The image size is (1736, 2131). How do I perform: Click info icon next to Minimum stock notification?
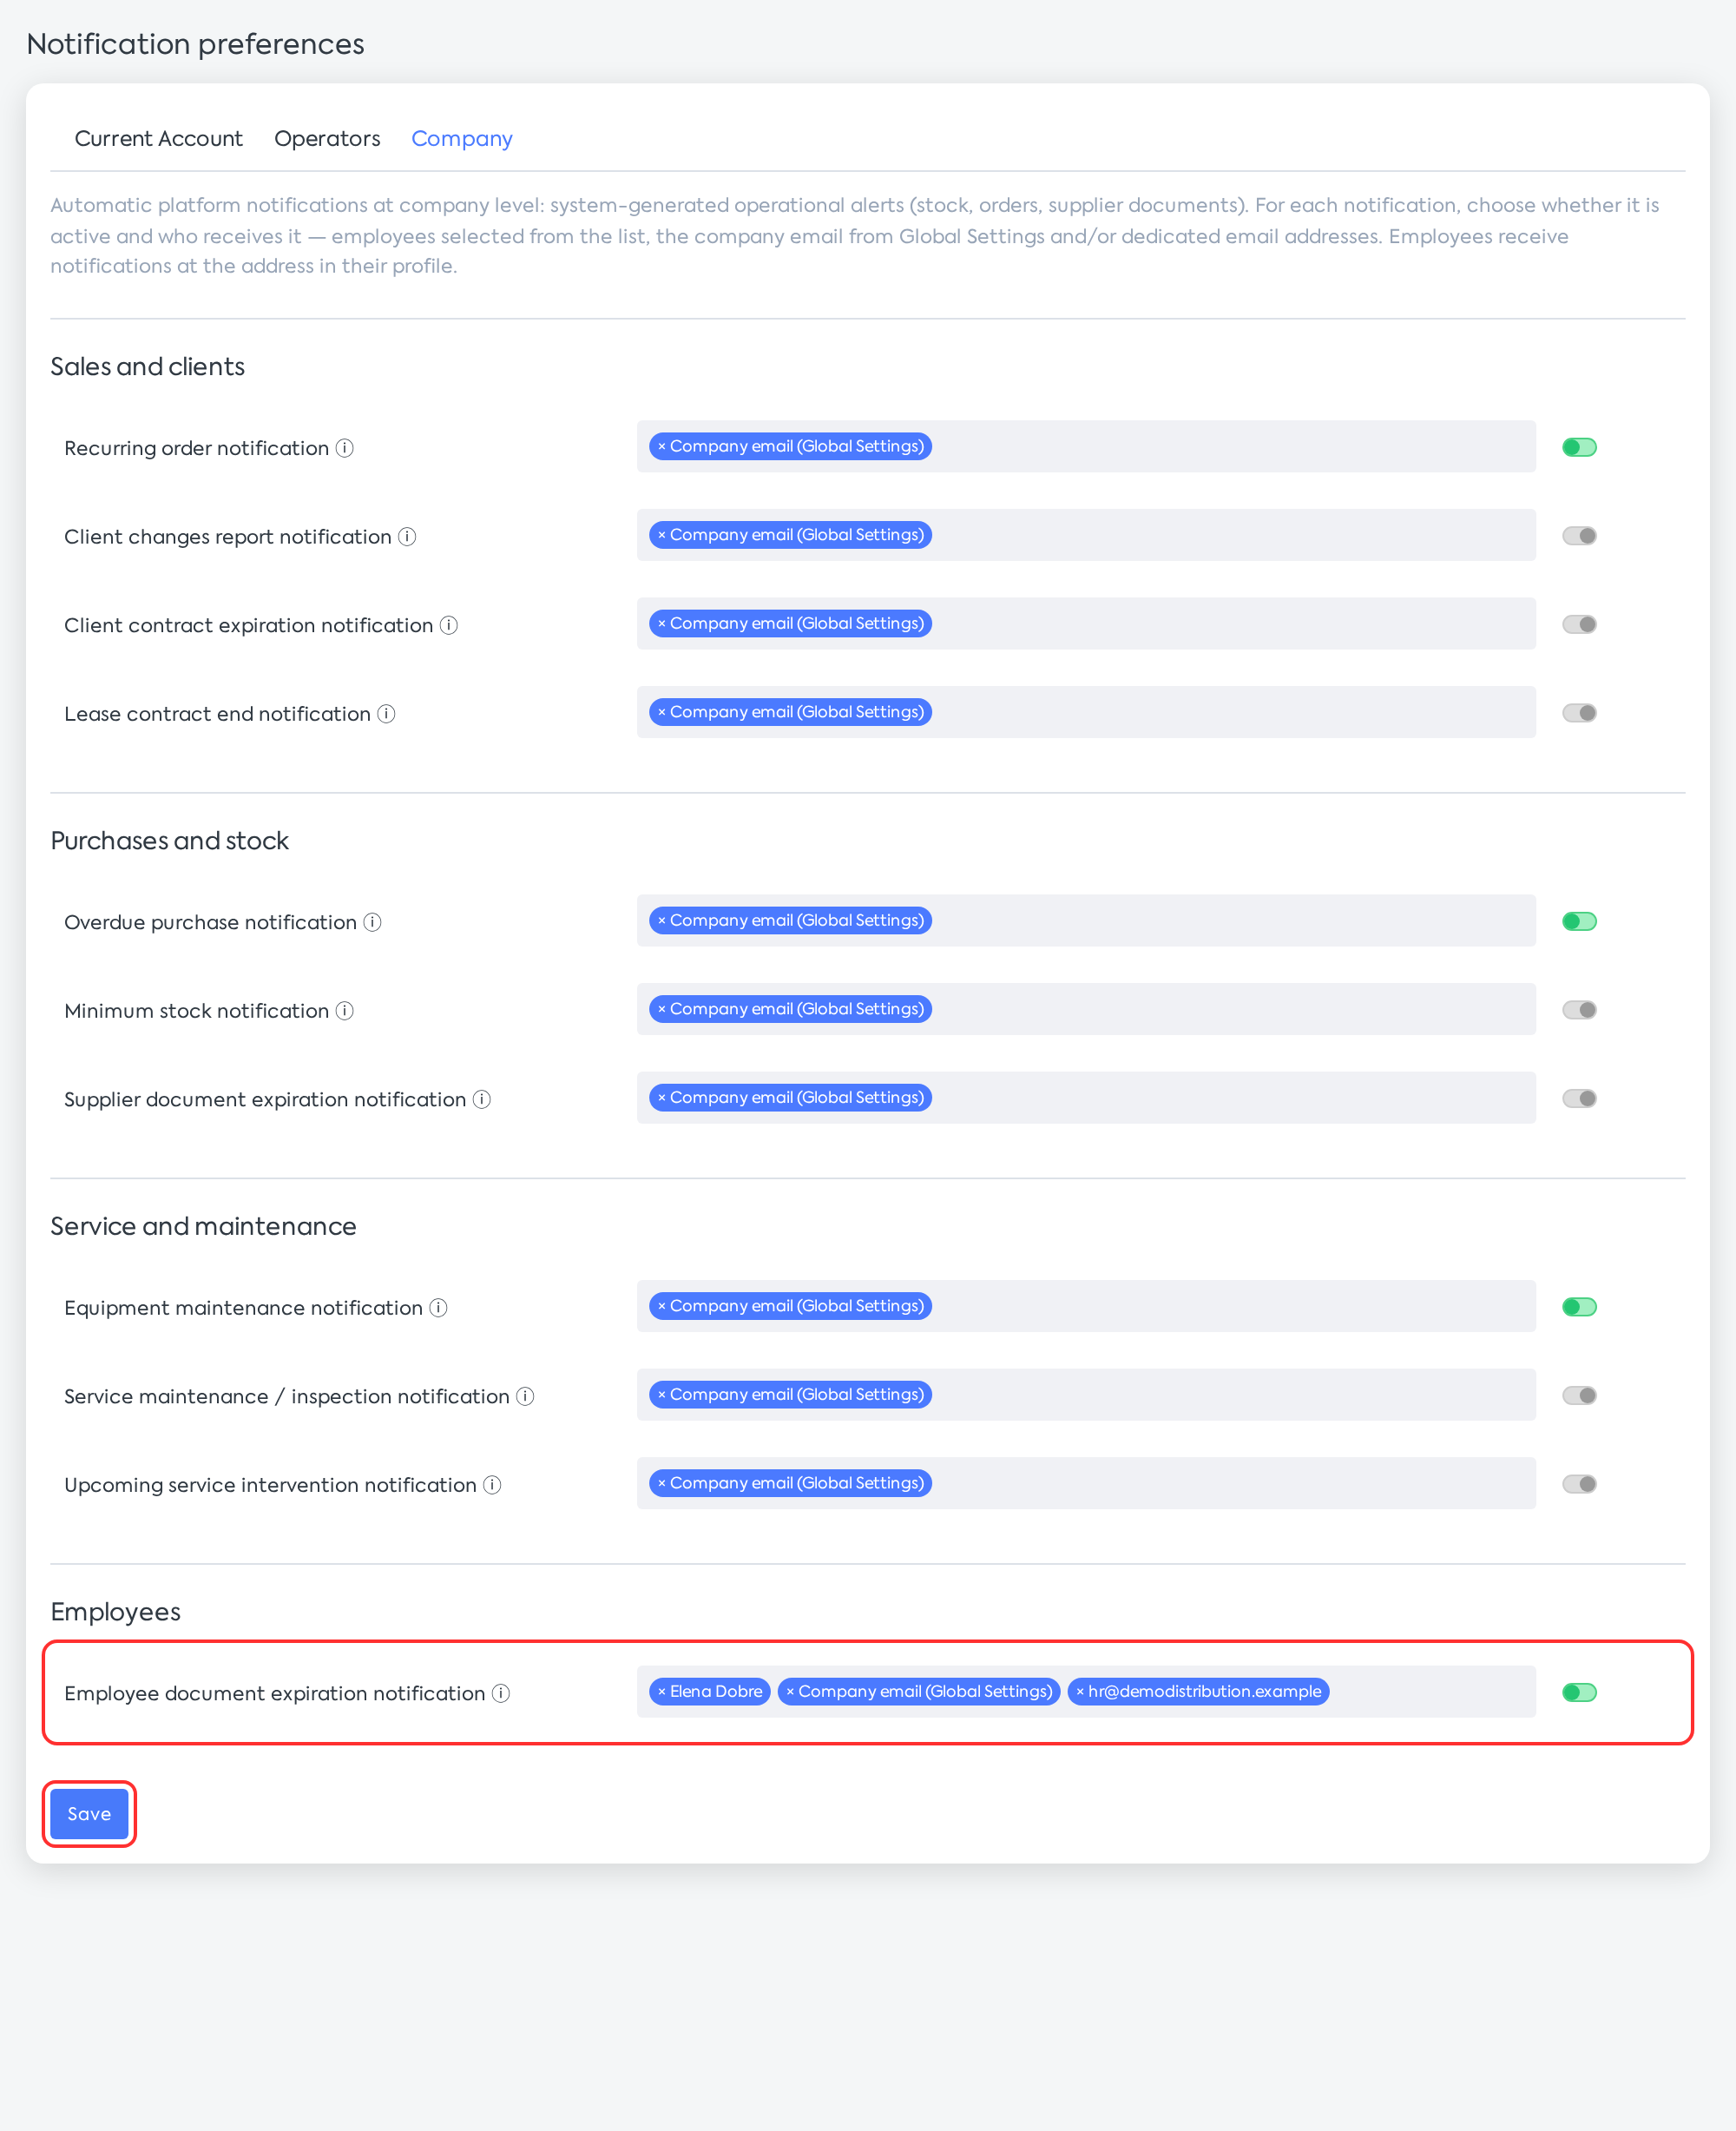tap(345, 1012)
